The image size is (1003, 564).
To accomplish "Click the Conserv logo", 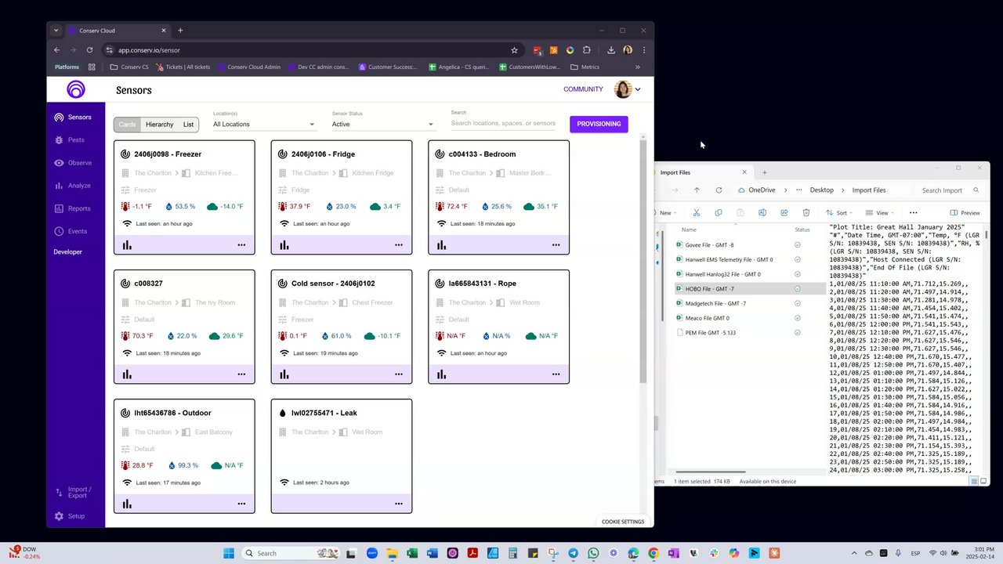I will pyautogui.click(x=75, y=89).
